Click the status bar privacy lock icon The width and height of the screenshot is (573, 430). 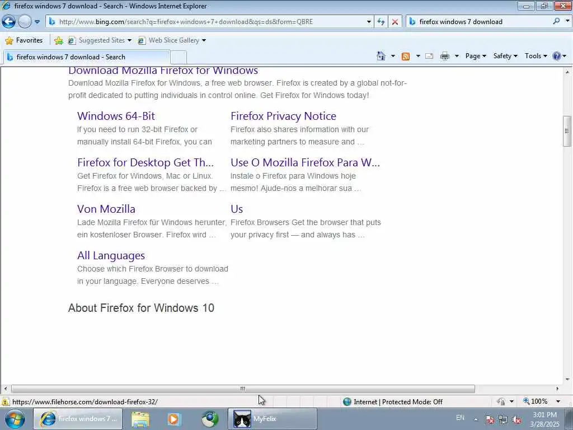tap(501, 402)
